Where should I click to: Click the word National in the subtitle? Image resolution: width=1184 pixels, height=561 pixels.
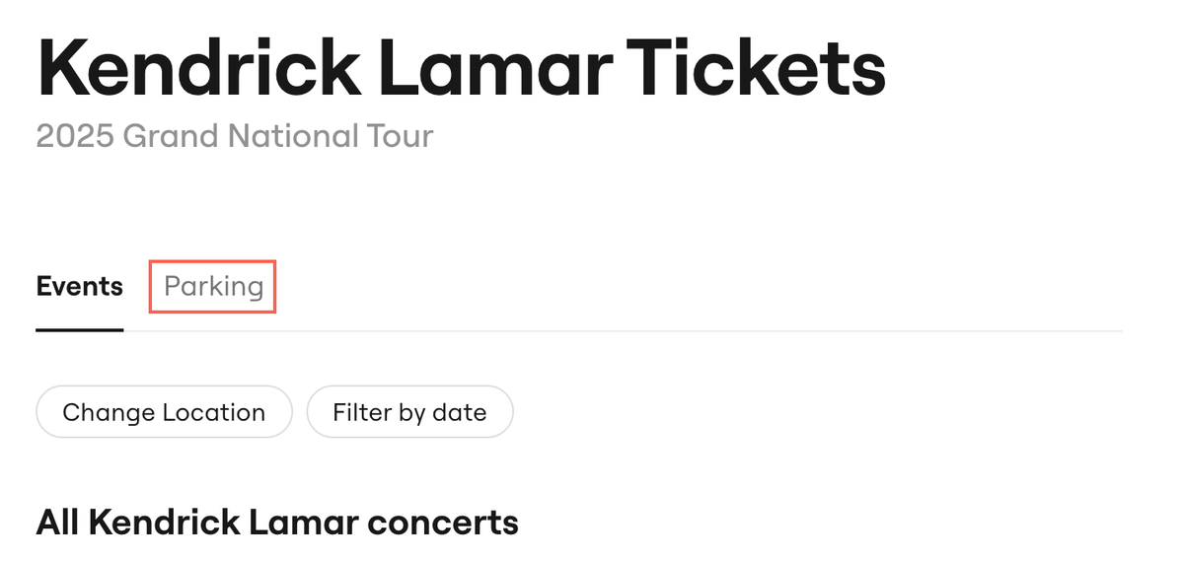click(287, 136)
